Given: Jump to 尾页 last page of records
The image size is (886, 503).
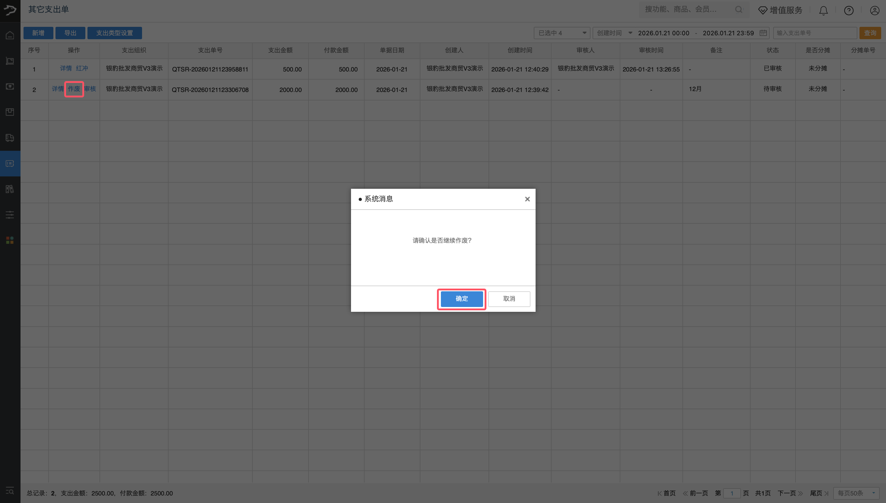Looking at the screenshot, I should coord(816,493).
